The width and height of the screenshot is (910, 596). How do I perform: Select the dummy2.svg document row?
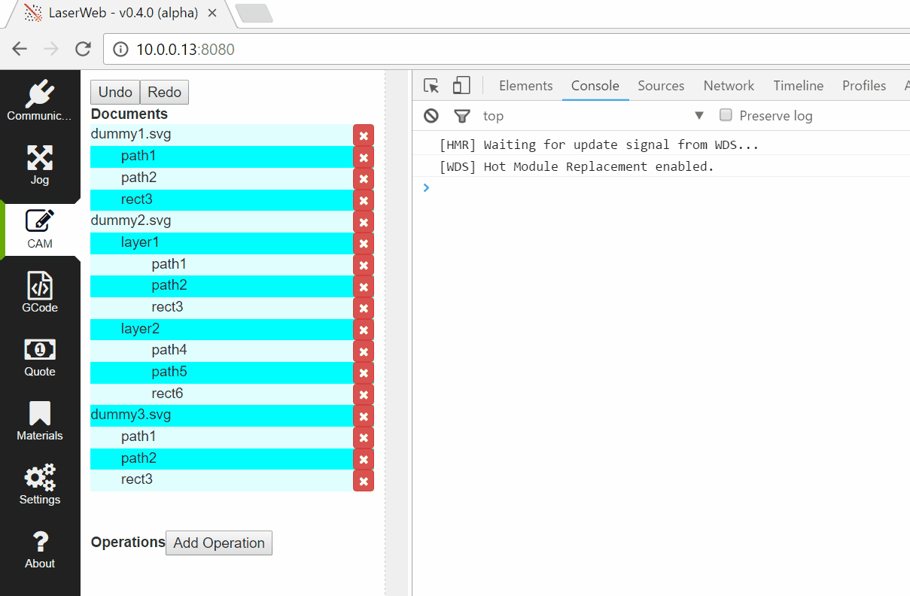pyautogui.click(x=221, y=221)
